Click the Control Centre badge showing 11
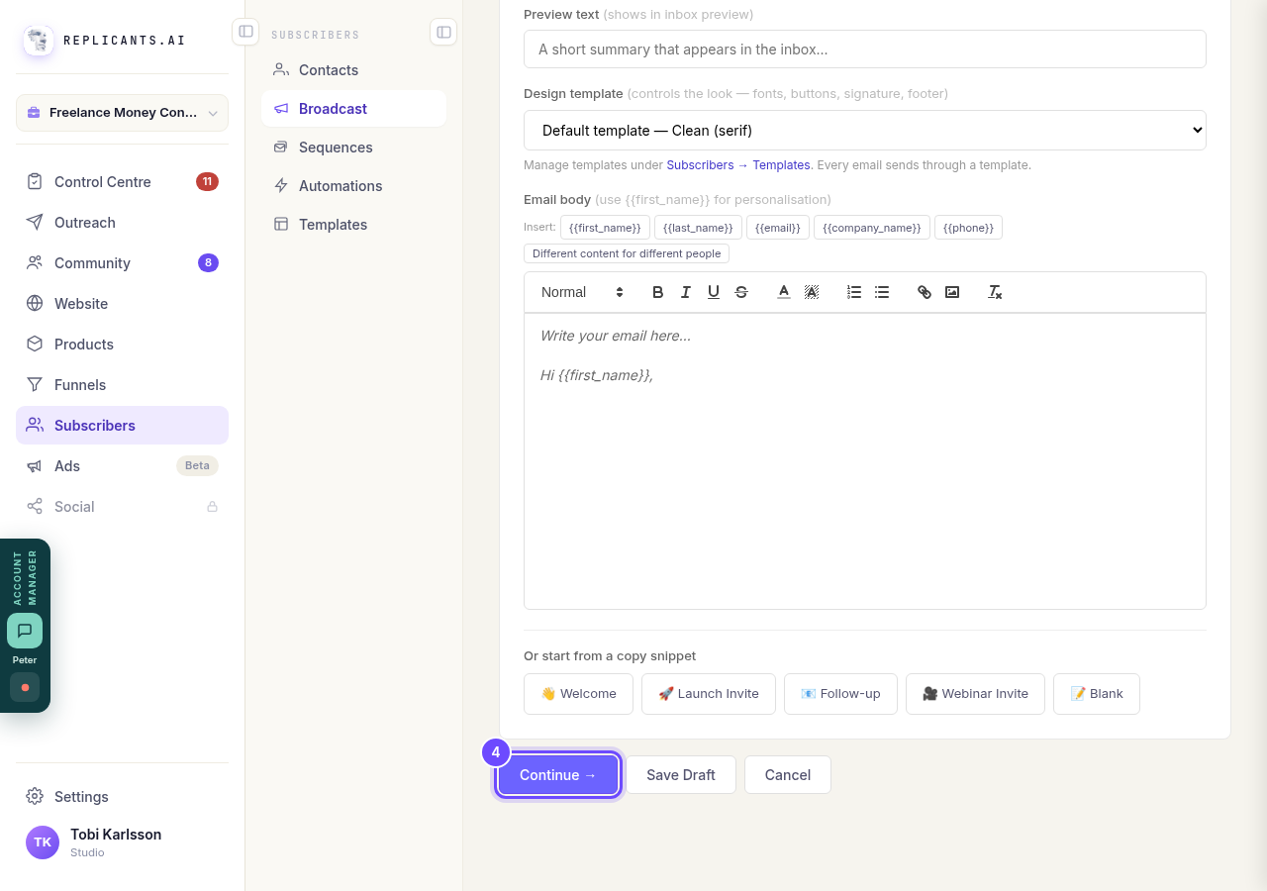This screenshot has height=891, width=1267. point(207,182)
